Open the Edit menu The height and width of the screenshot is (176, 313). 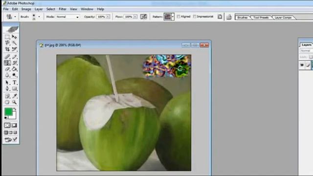pos(15,9)
